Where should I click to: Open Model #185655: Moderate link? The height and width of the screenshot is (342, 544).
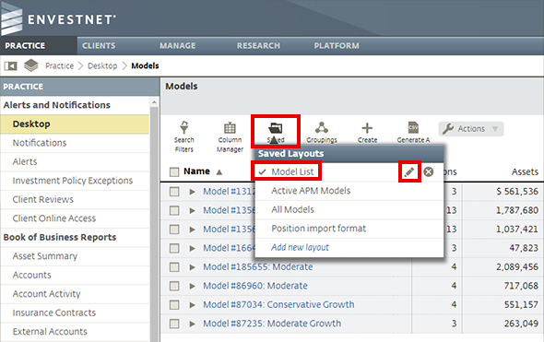pos(258,266)
